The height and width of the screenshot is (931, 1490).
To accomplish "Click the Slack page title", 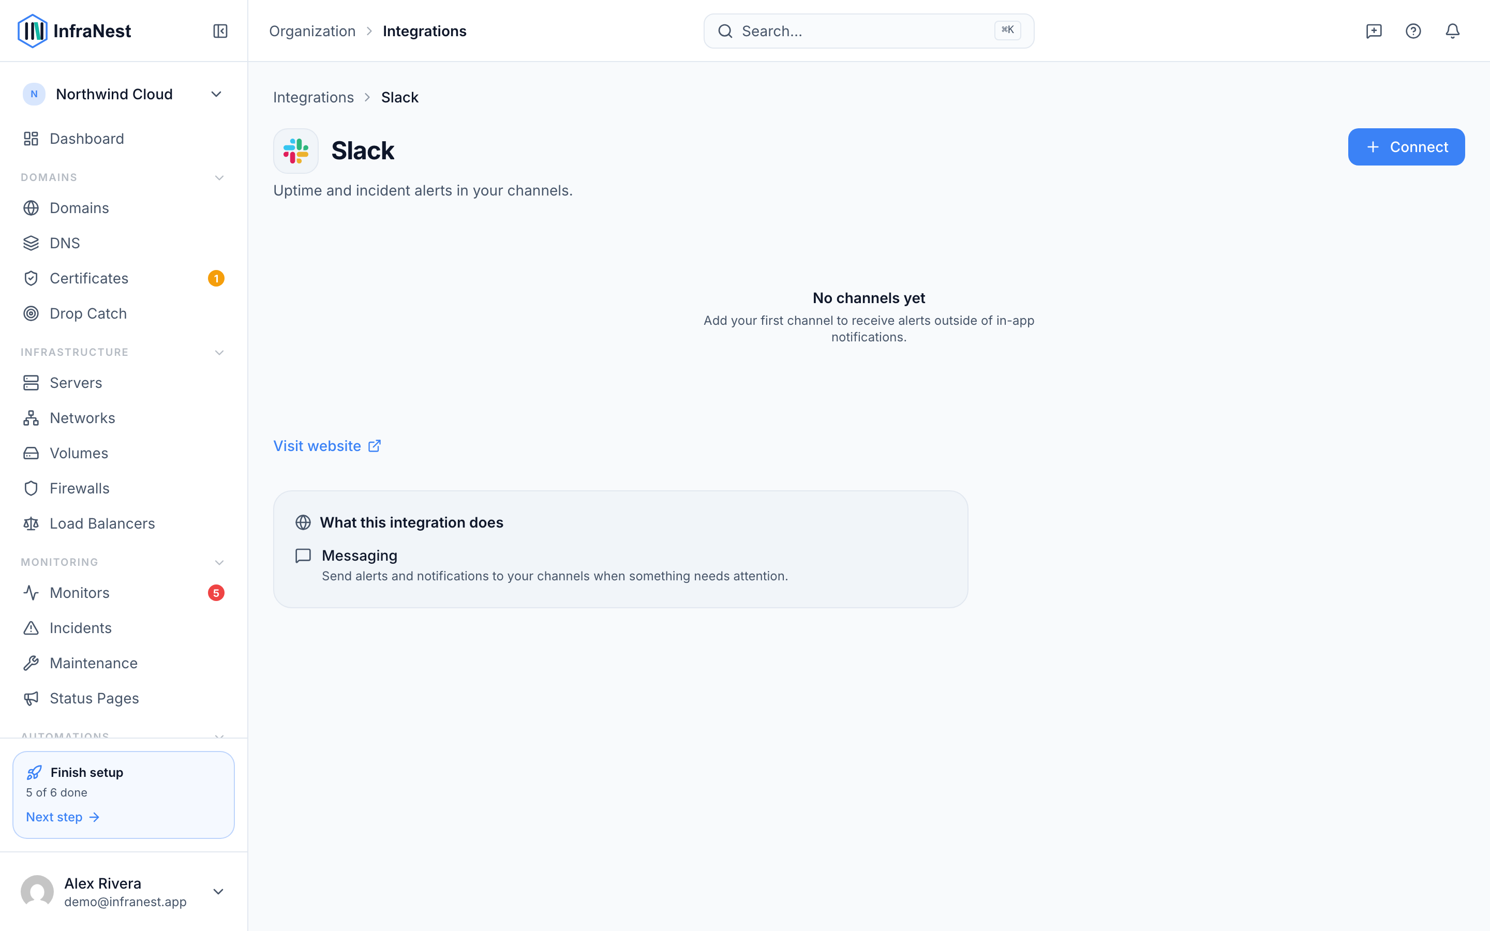I will 363,151.
